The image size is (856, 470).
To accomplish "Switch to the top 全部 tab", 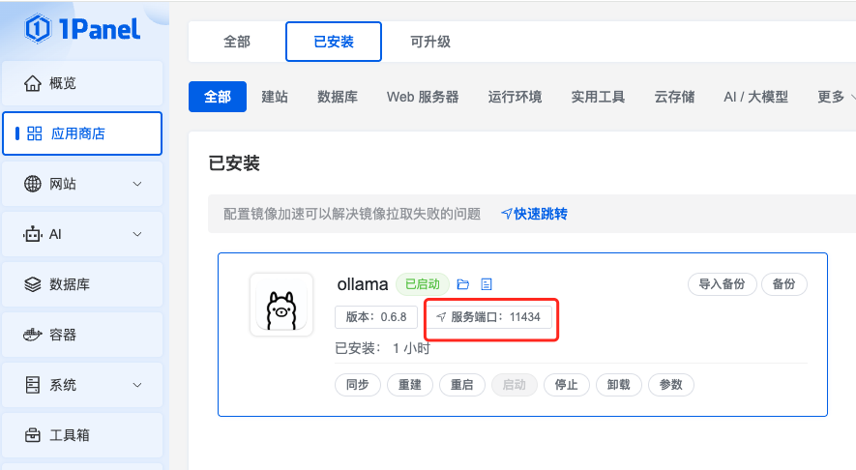I will pyautogui.click(x=237, y=42).
